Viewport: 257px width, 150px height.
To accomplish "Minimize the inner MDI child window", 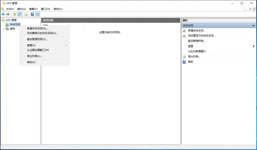I will tap(246, 9).
